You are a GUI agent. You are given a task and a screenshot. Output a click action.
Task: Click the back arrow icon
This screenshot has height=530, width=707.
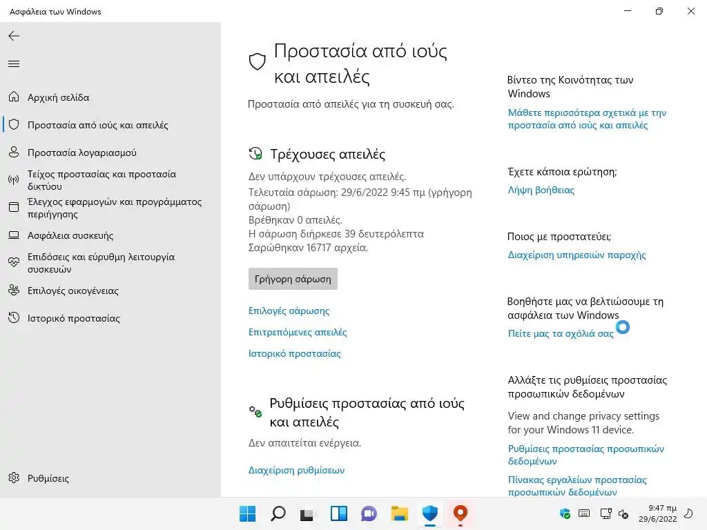pyautogui.click(x=14, y=36)
